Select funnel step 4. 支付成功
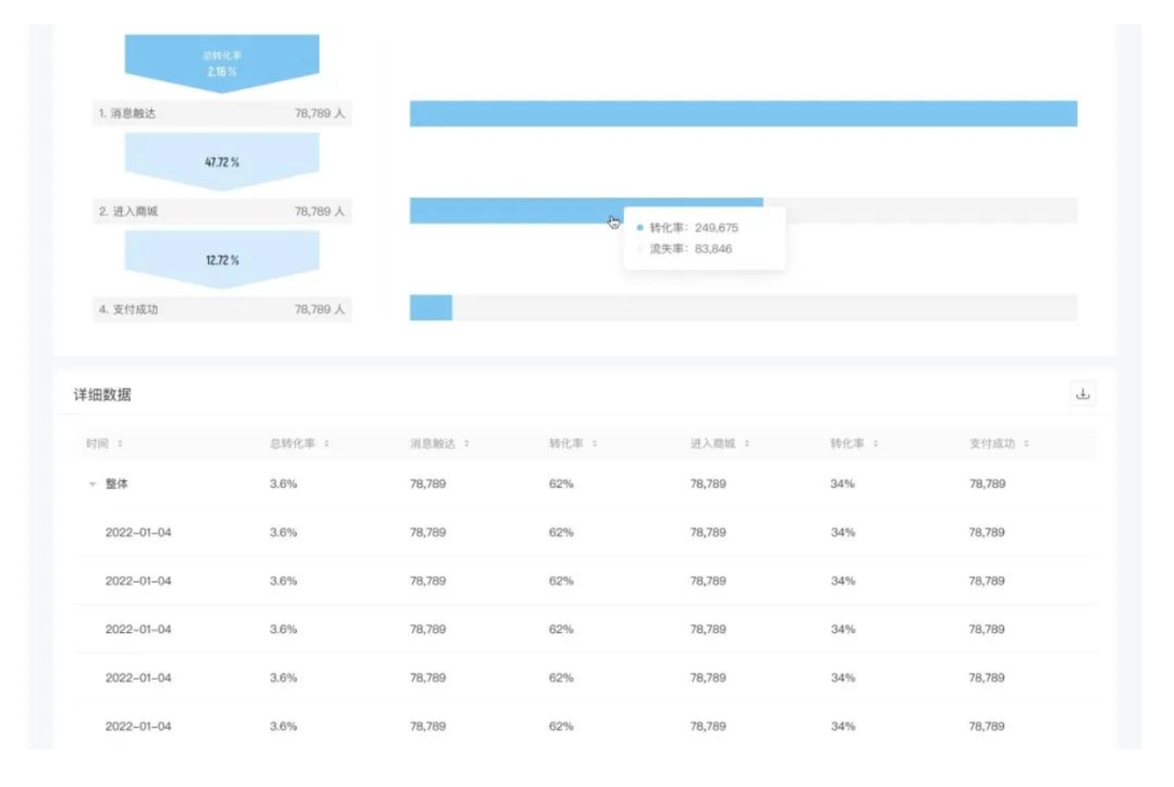Image resolution: width=1174 pixels, height=787 pixels. [221, 309]
